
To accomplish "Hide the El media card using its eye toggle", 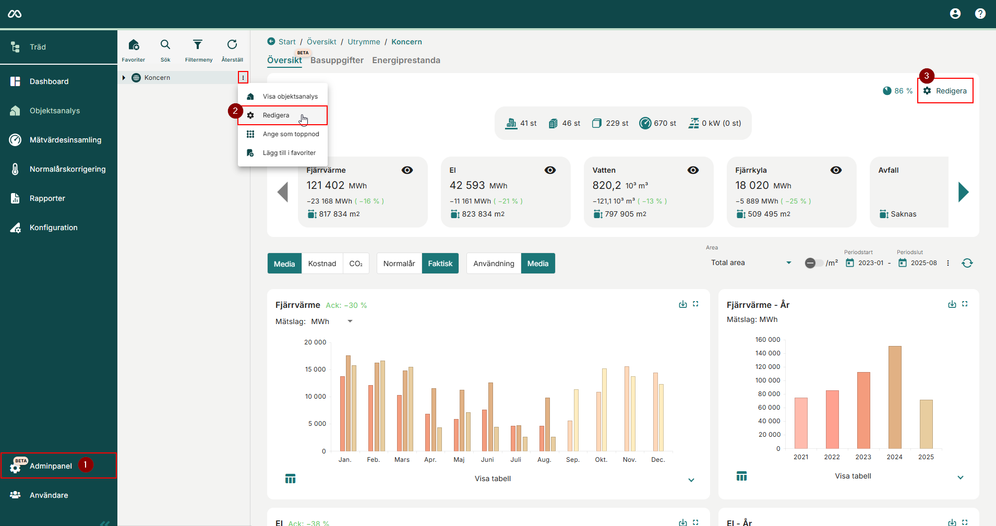I will coord(550,170).
